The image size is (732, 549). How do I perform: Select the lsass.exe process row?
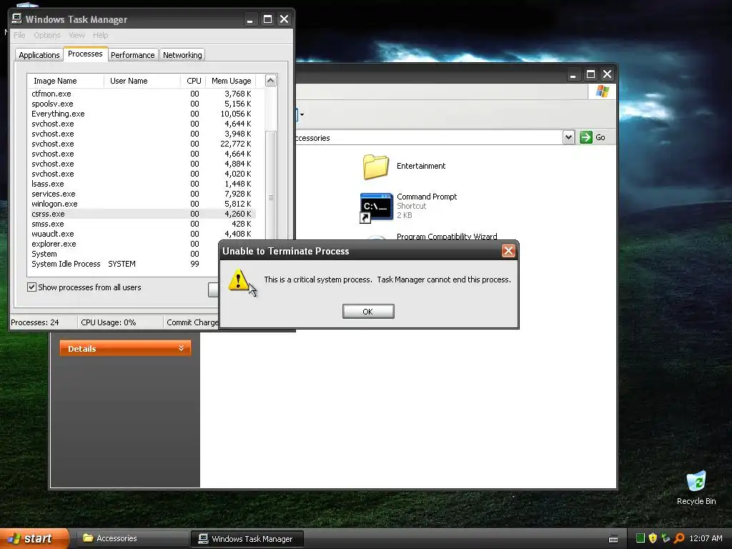pyautogui.click(x=142, y=184)
